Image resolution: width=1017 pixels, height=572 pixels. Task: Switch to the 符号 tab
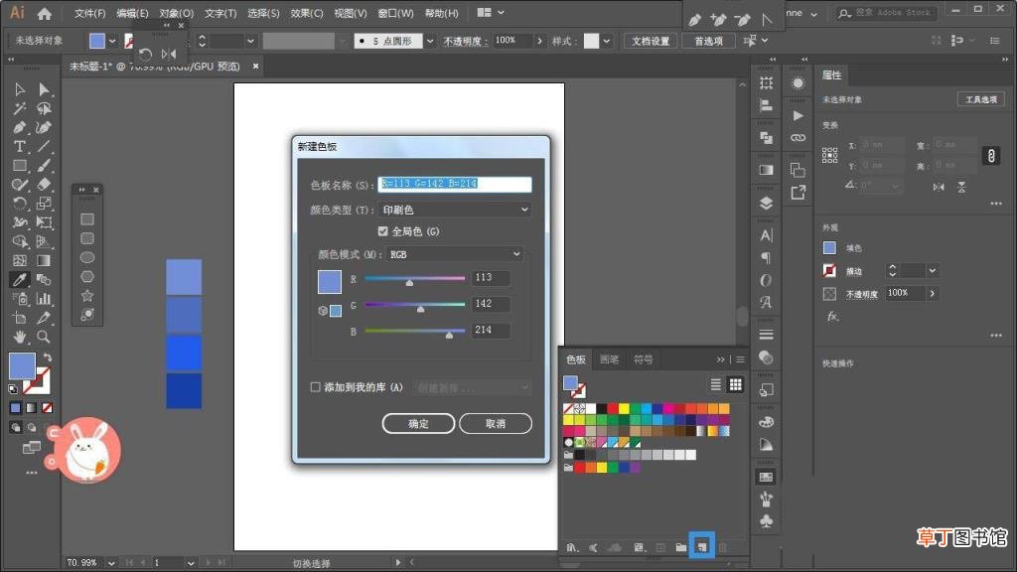644,359
